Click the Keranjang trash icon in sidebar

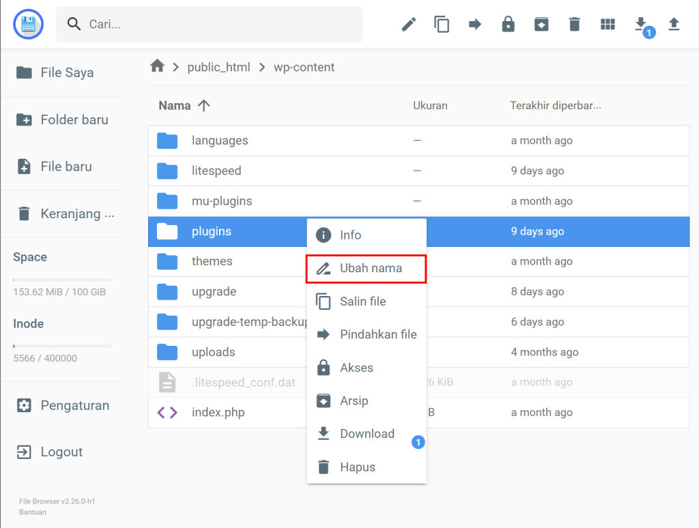[24, 214]
